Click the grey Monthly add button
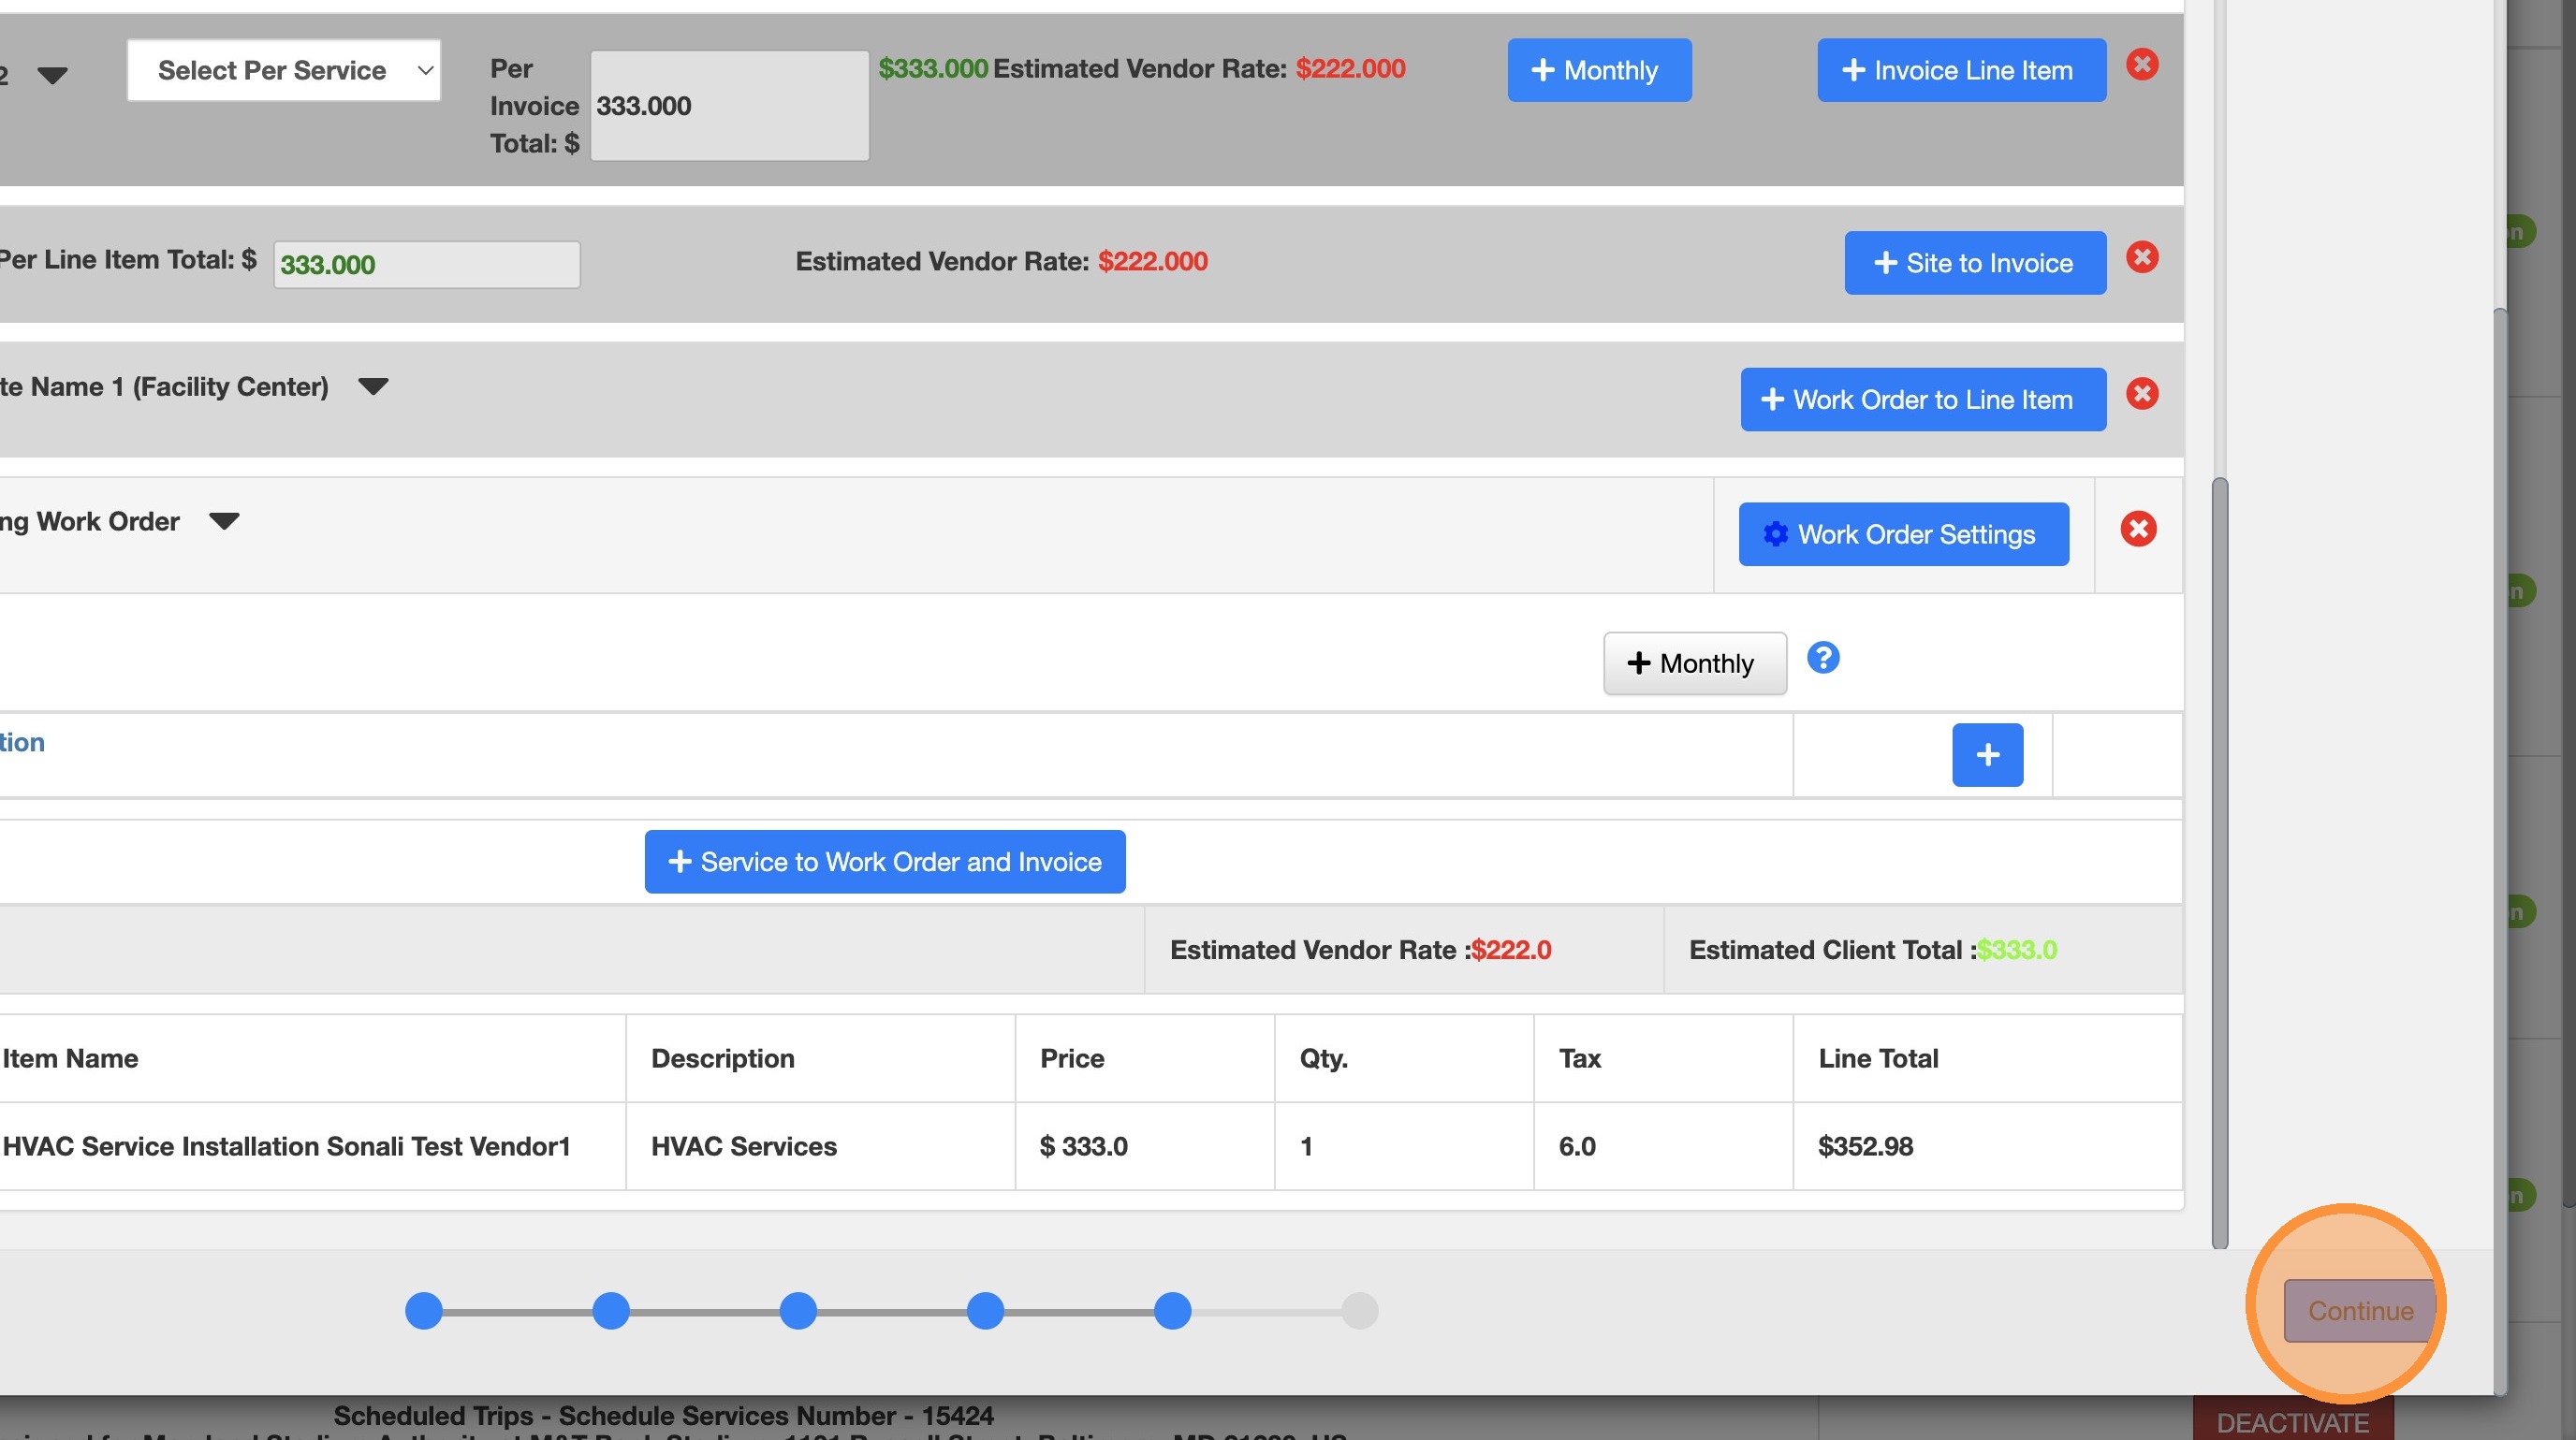2576x1440 pixels. [1694, 663]
